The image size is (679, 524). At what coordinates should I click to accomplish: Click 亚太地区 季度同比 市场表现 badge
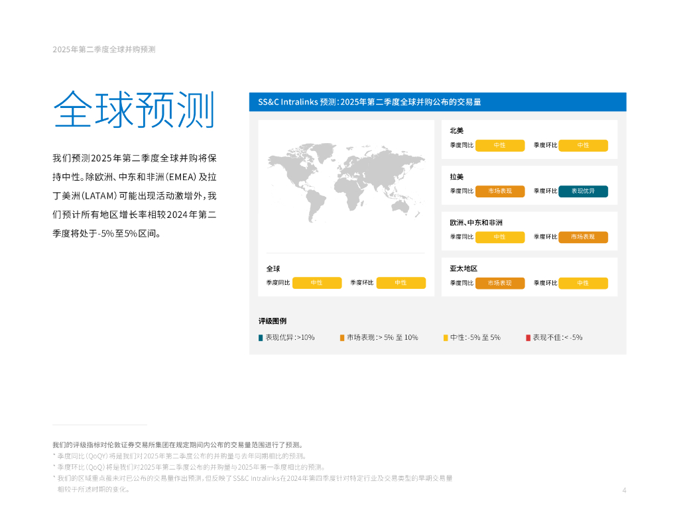pos(500,283)
